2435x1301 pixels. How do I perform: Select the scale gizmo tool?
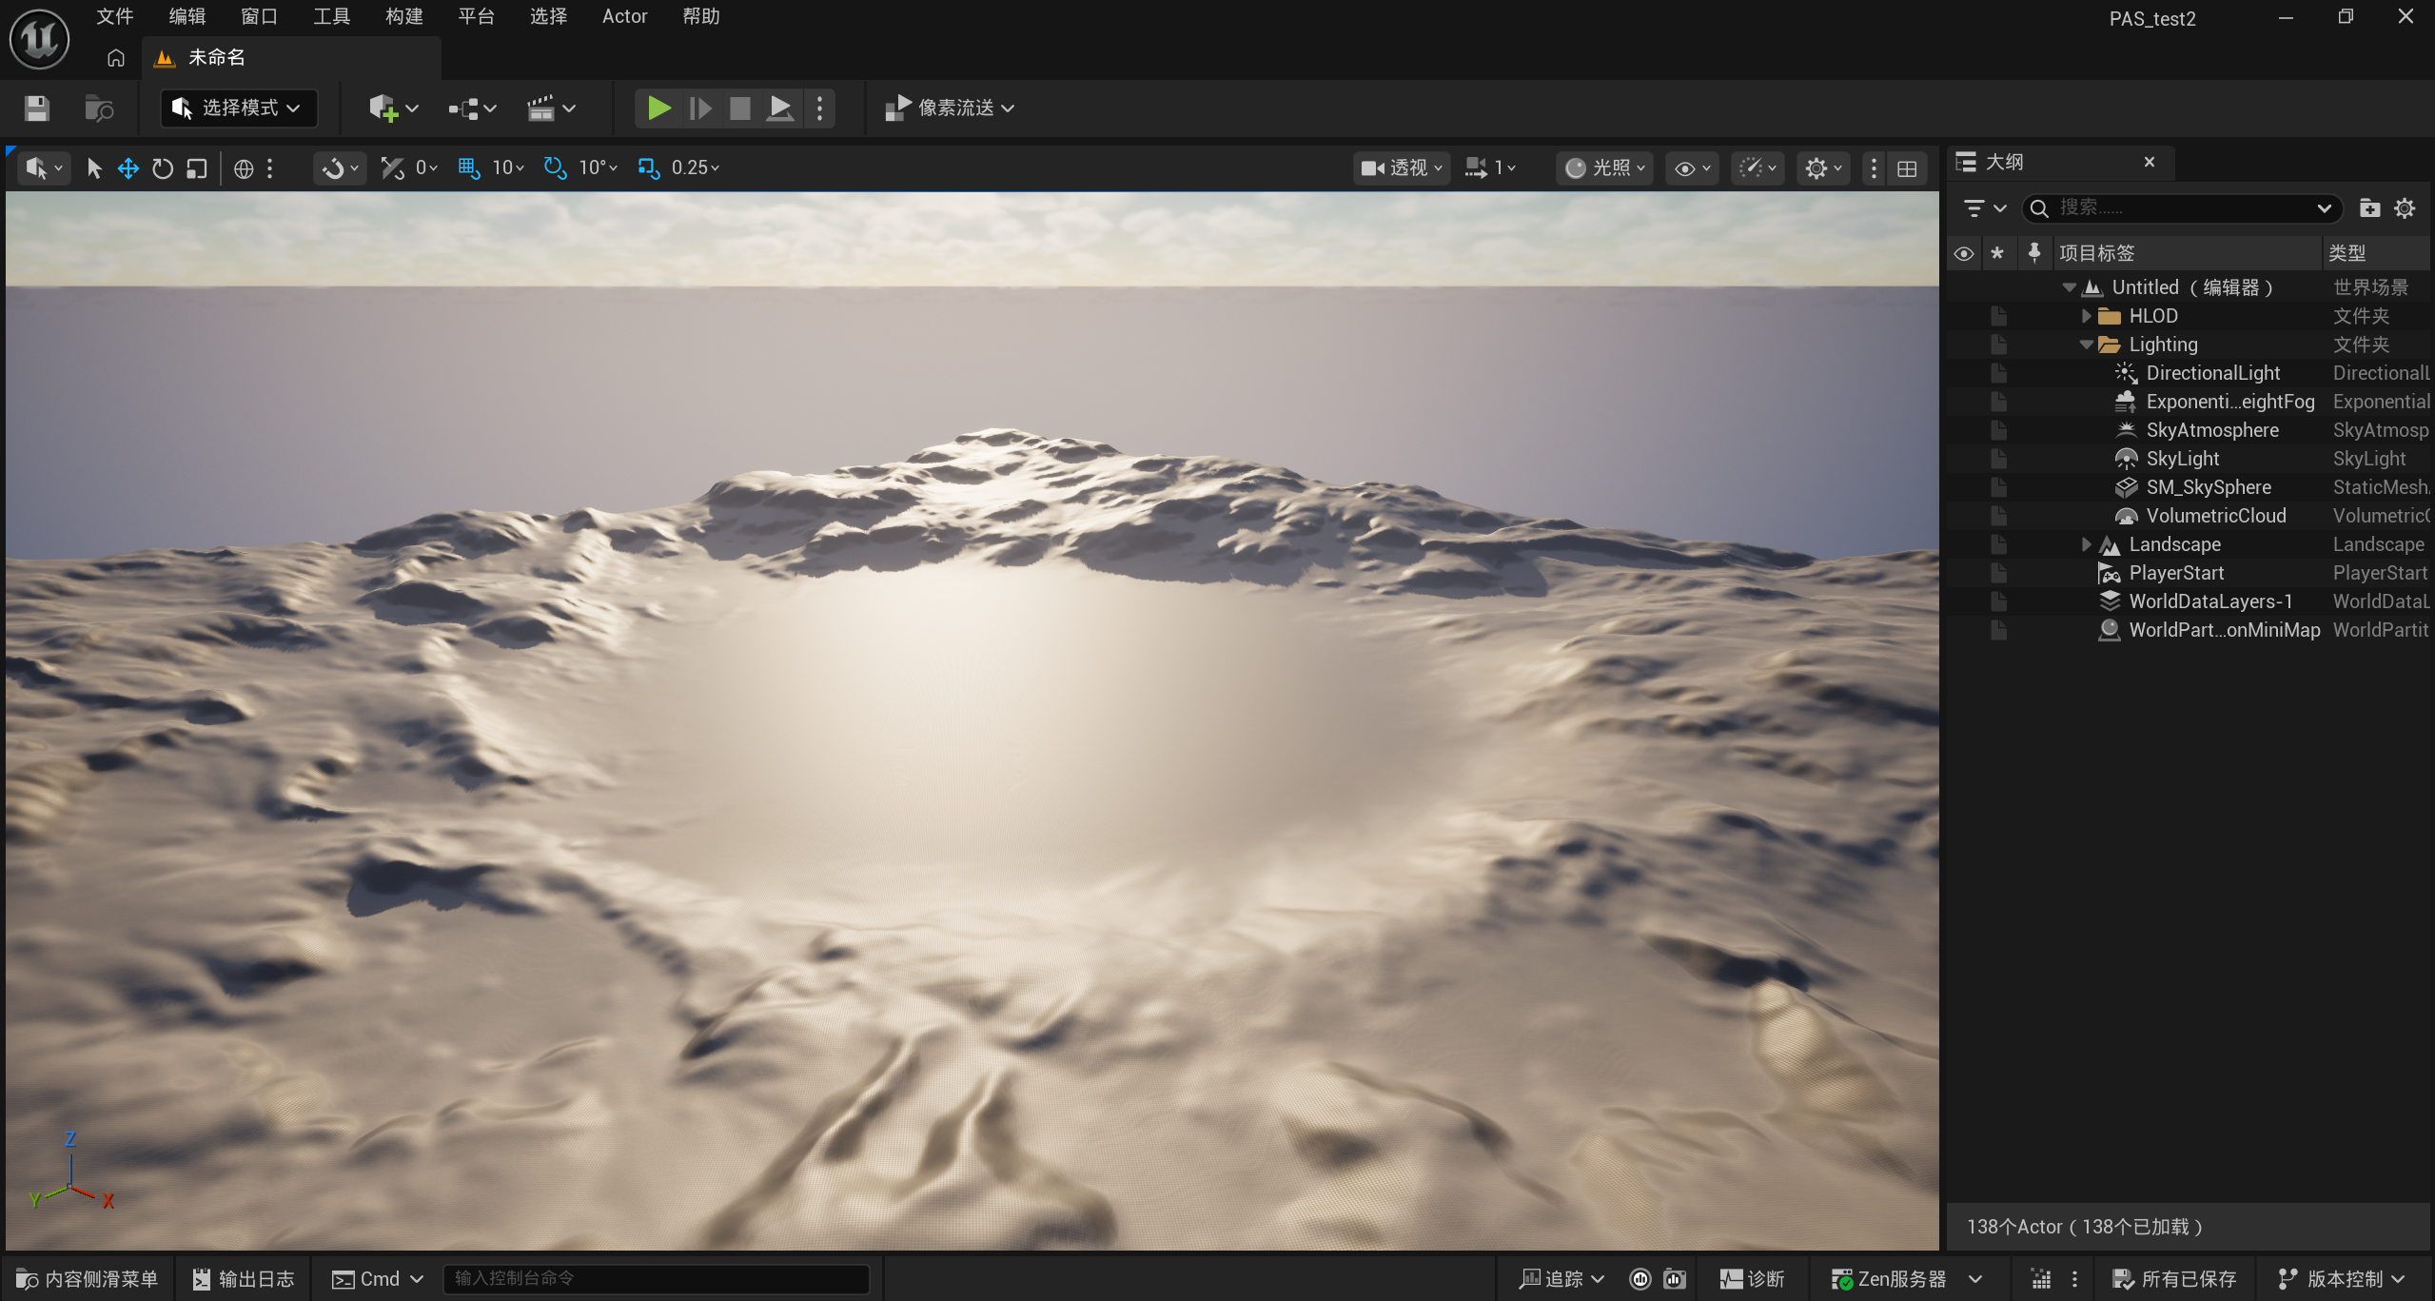click(197, 168)
